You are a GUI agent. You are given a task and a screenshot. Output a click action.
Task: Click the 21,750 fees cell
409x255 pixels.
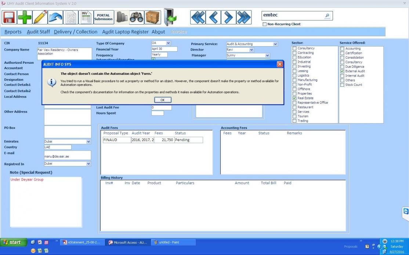pos(164,140)
